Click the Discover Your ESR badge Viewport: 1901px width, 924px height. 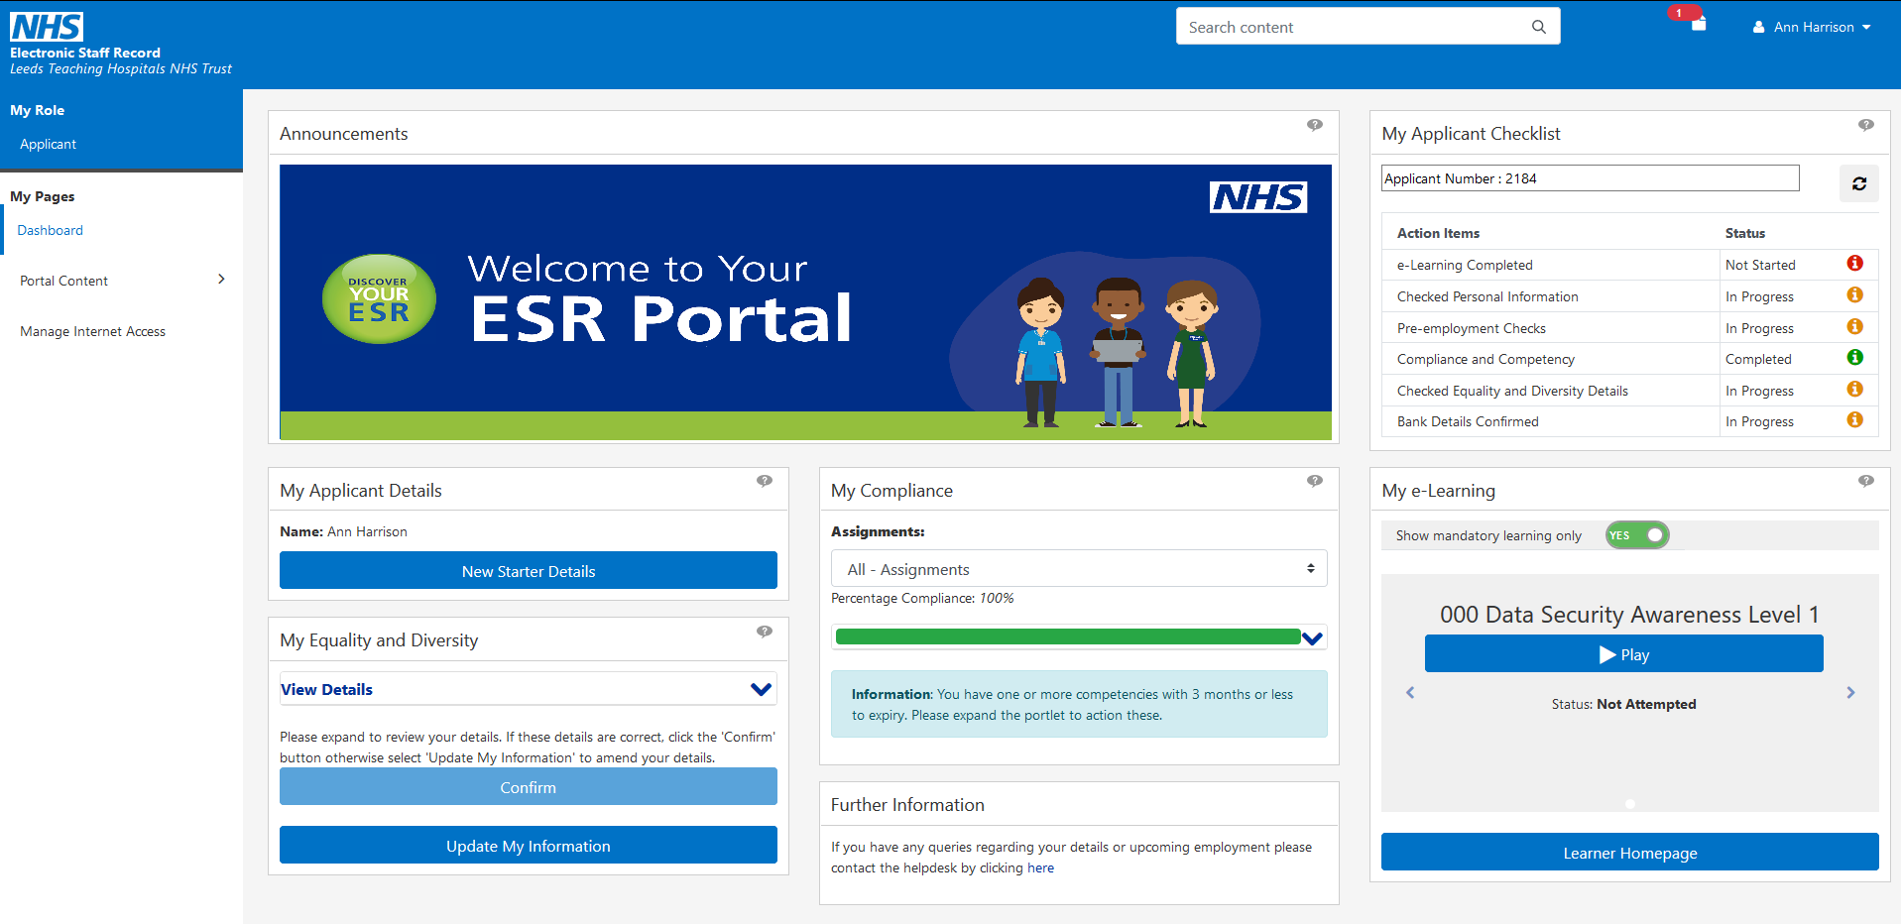click(379, 299)
